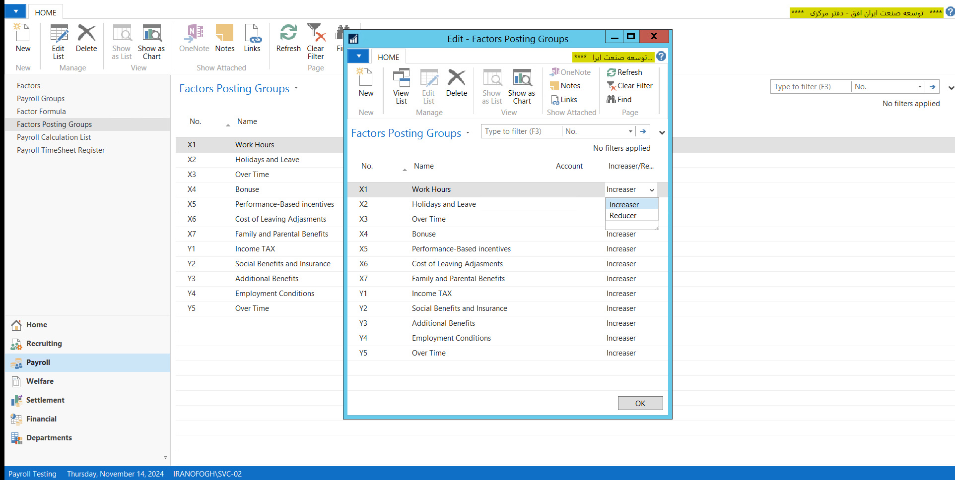Click New icon in main window ribbon
Image resolution: width=955 pixels, height=480 pixels.
point(23,39)
